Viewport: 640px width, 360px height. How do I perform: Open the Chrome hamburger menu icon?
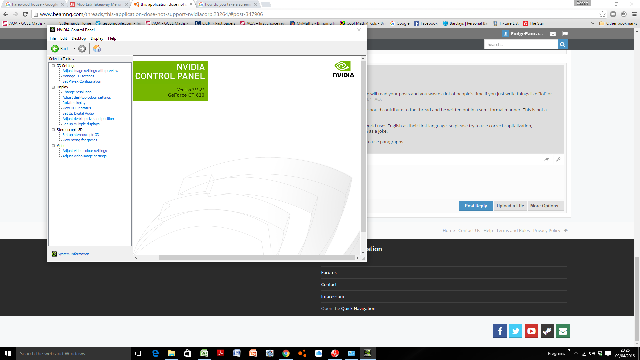[x=634, y=14]
